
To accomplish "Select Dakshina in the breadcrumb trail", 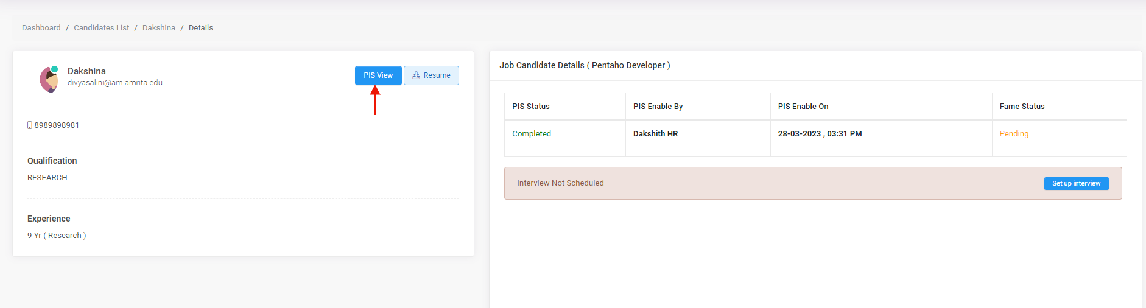I will click(159, 28).
